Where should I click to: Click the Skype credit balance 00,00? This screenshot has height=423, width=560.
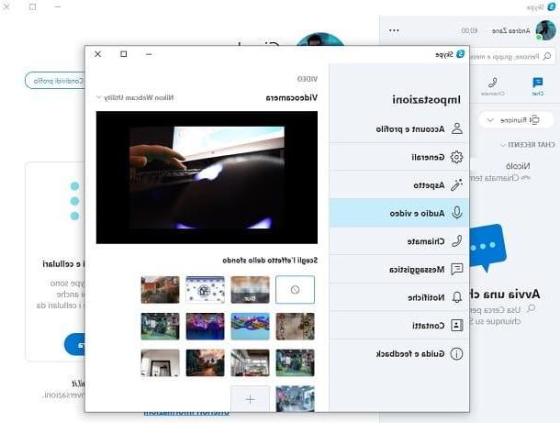point(469,30)
